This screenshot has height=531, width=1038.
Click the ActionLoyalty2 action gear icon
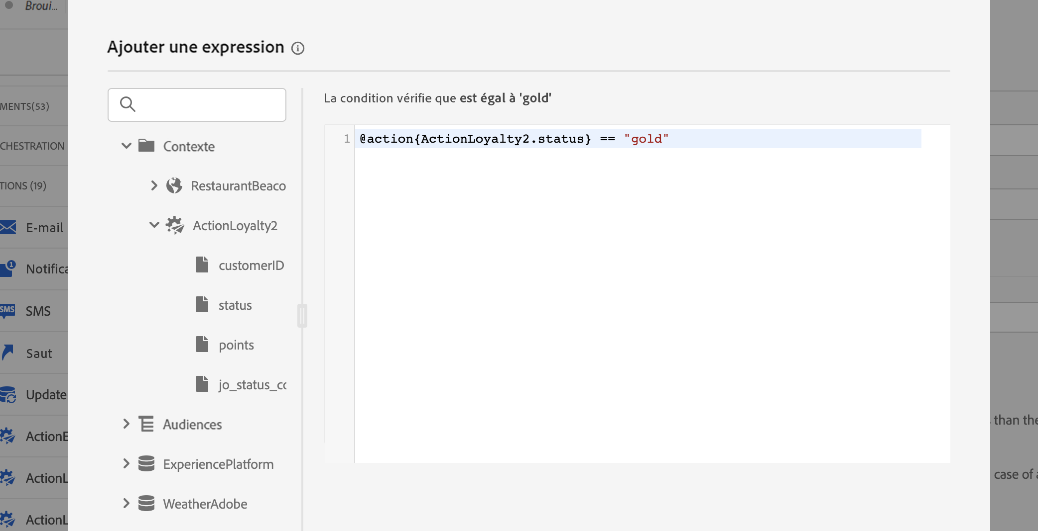click(175, 225)
